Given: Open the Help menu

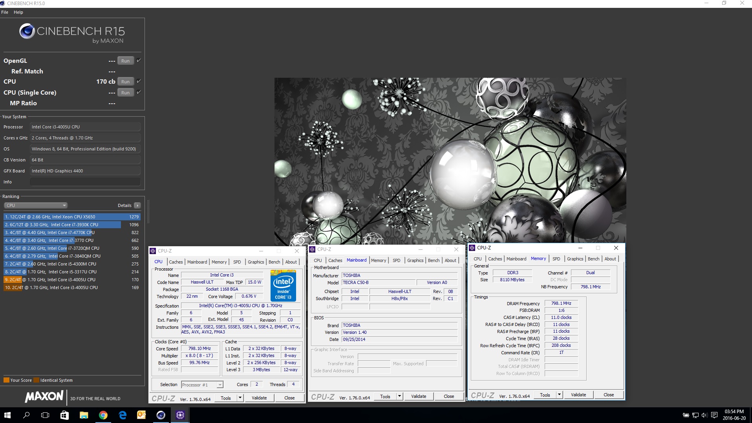Looking at the screenshot, I should tap(18, 12).
